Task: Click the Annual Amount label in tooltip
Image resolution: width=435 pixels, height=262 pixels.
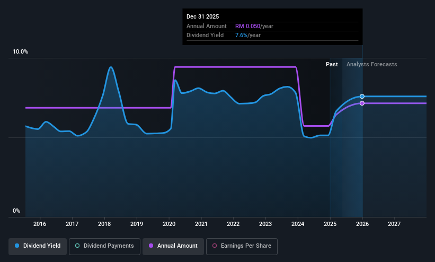Action: (207, 26)
